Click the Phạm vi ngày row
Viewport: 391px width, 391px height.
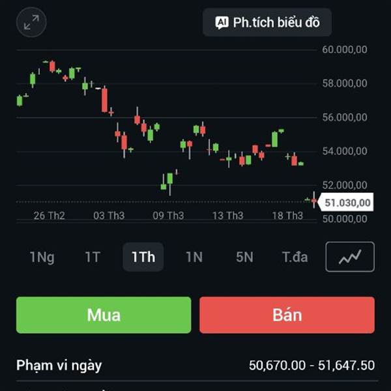195,365
